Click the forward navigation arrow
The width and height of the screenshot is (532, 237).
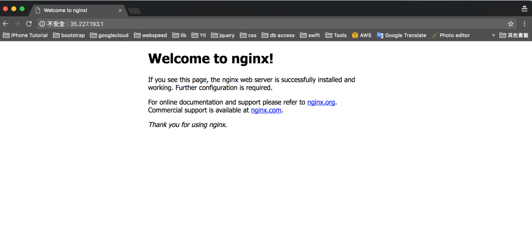point(17,24)
